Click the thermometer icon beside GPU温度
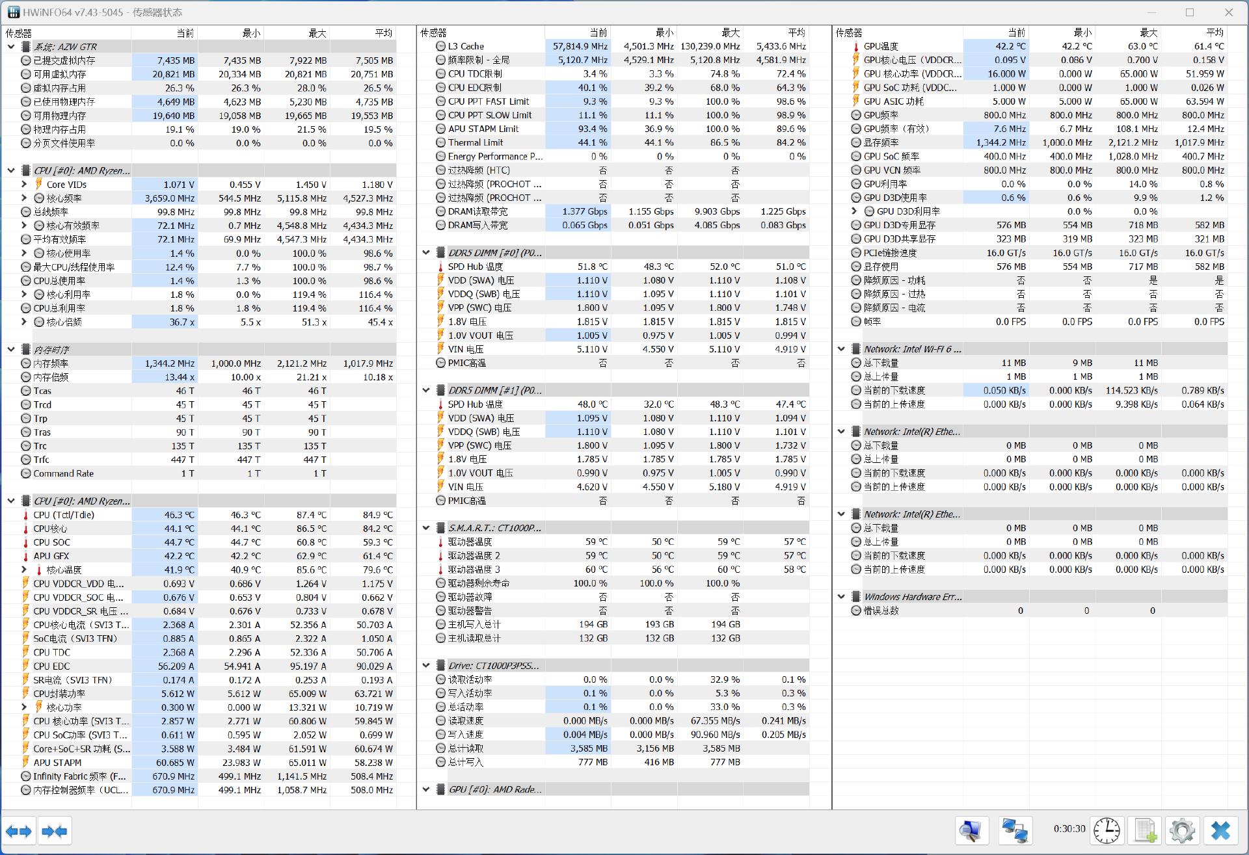Viewport: 1249px width, 855px height. (854, 46)
